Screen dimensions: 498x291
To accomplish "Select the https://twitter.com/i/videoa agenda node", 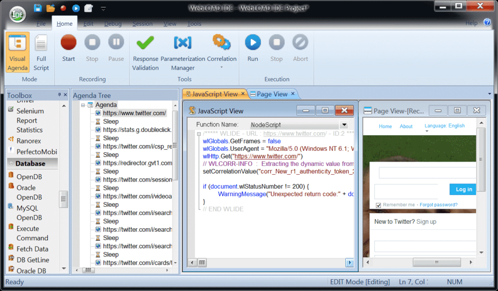I will (x=137, y=196).
